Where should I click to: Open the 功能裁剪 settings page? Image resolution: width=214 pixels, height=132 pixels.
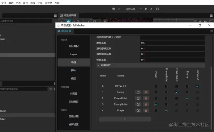[74, 101]
